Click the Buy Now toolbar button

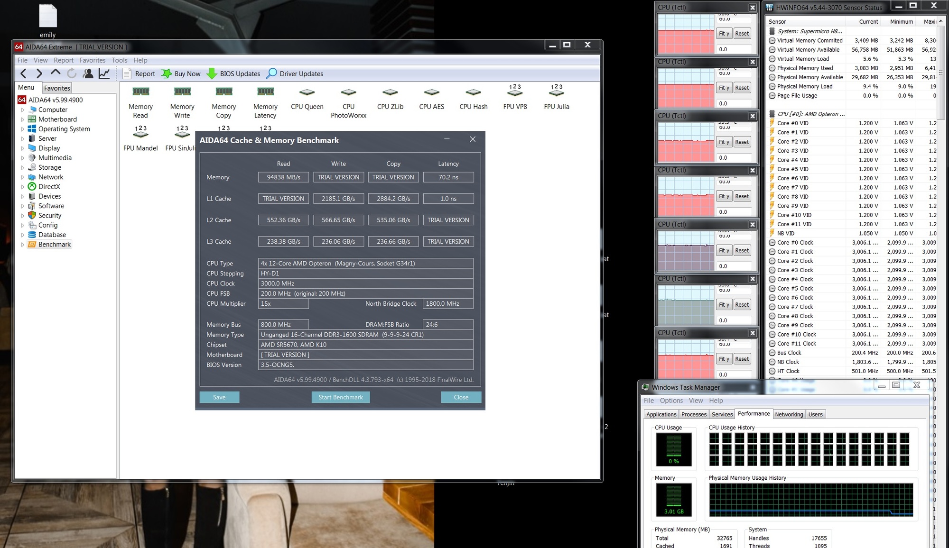181,73
